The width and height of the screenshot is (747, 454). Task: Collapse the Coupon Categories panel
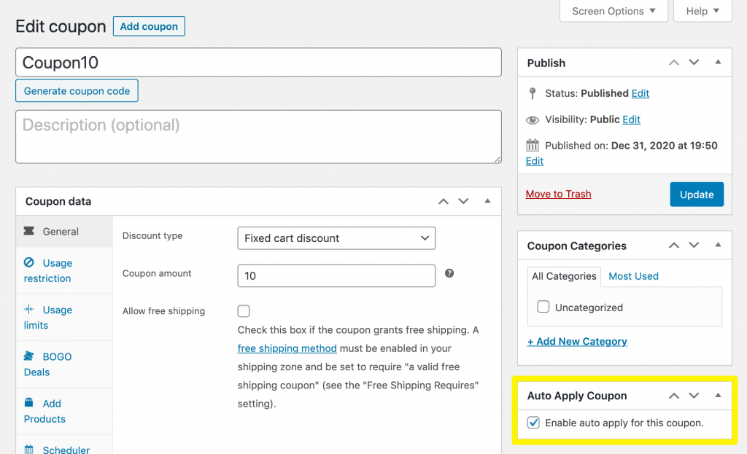click(718, 245)
